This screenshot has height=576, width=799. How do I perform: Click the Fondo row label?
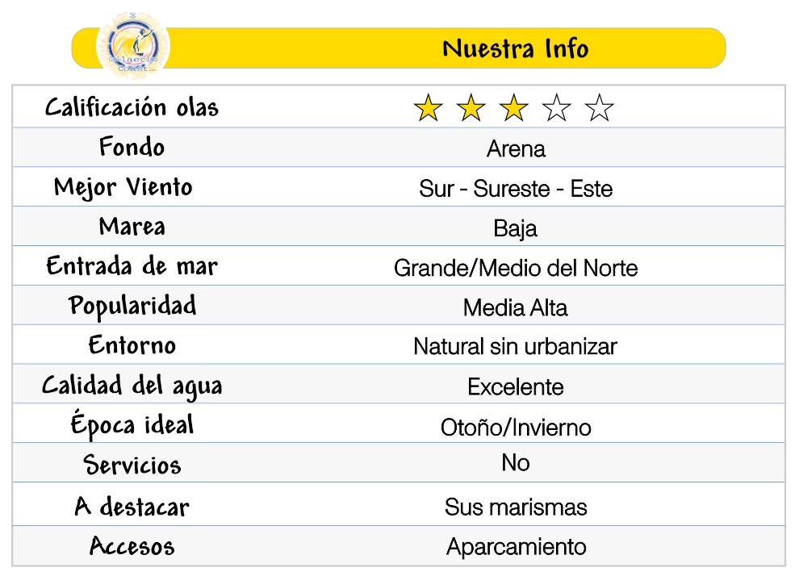click(x=132, y=147)
